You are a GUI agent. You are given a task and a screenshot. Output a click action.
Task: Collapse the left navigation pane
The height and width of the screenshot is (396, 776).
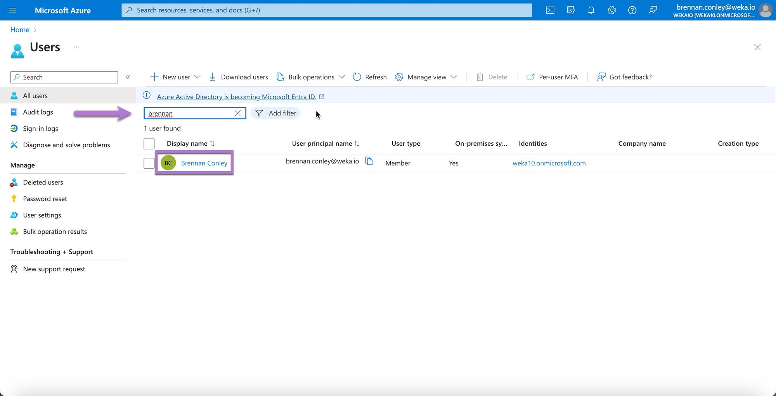pos(128,77)
